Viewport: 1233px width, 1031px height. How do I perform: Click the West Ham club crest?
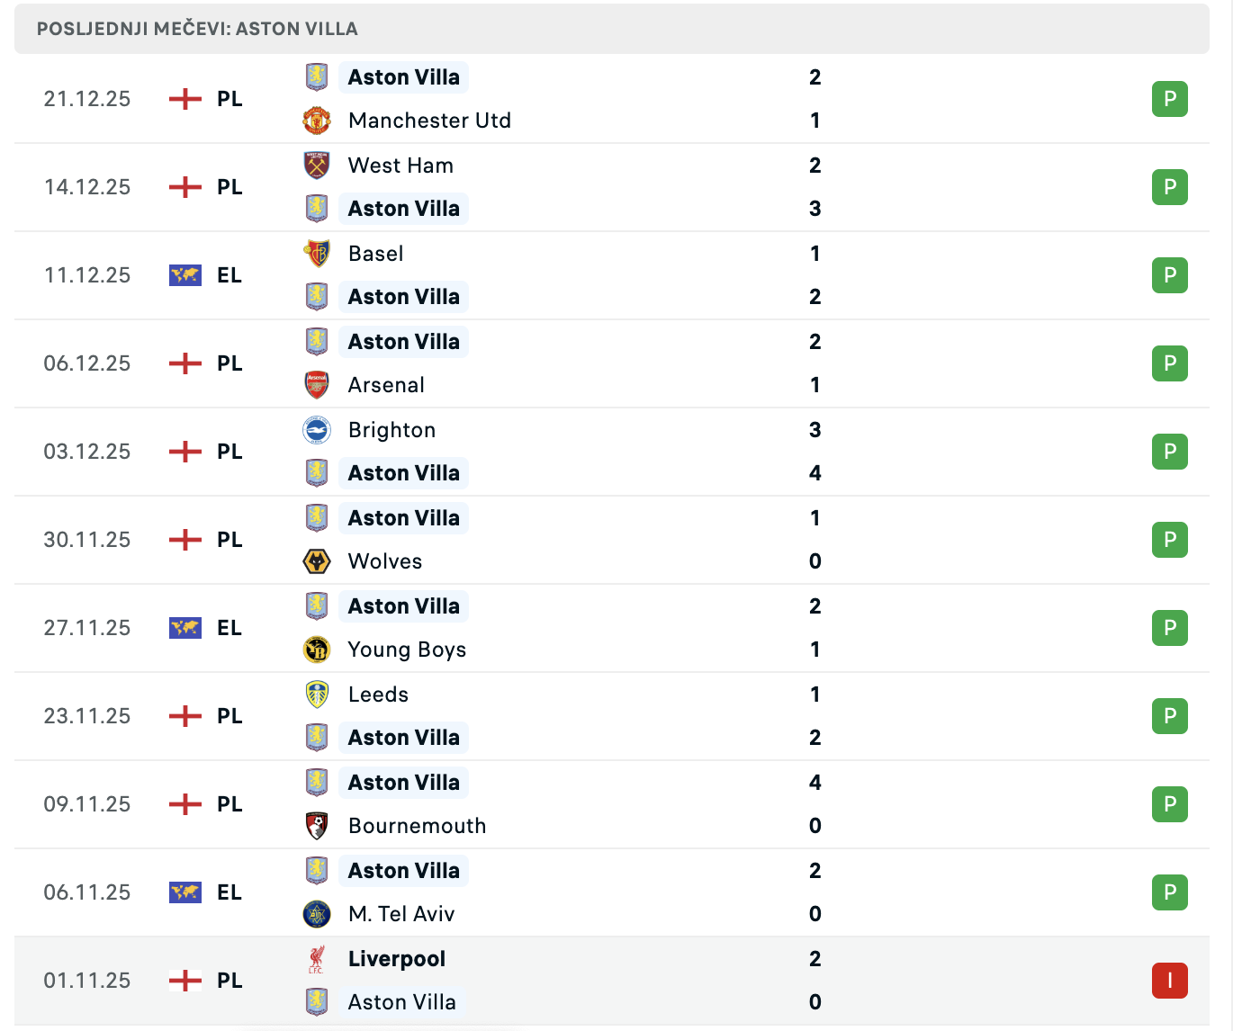[x=317, y=166]
